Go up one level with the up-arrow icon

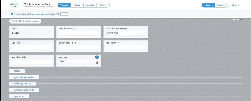pos(15,14)
